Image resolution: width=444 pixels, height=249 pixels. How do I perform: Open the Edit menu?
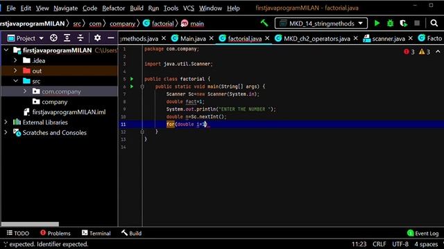[26, 8]
